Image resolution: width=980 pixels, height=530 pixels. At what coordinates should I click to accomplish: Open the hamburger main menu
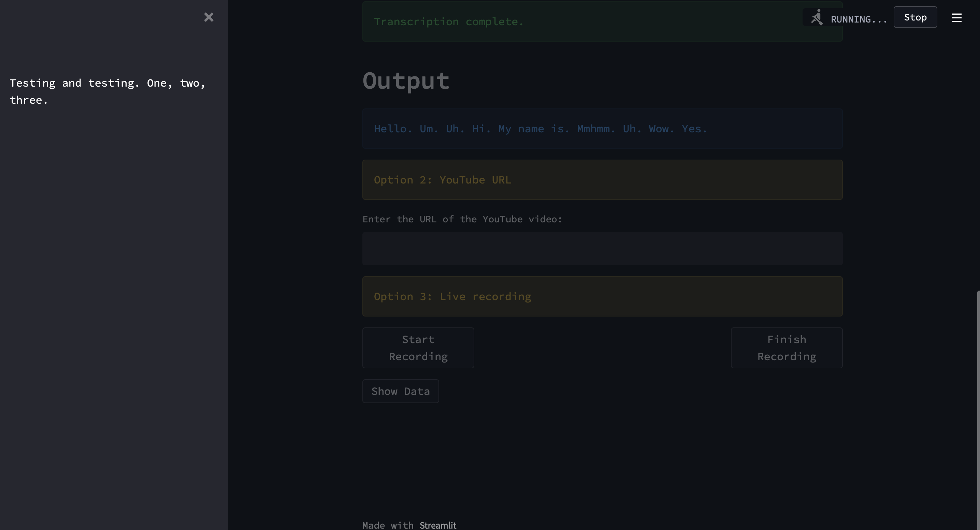pyautogui.click(x=956, y=18)
